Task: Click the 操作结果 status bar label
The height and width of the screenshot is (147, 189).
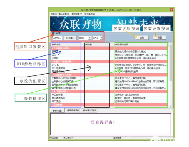Action: pyautogui.click(x=117, y=138)
